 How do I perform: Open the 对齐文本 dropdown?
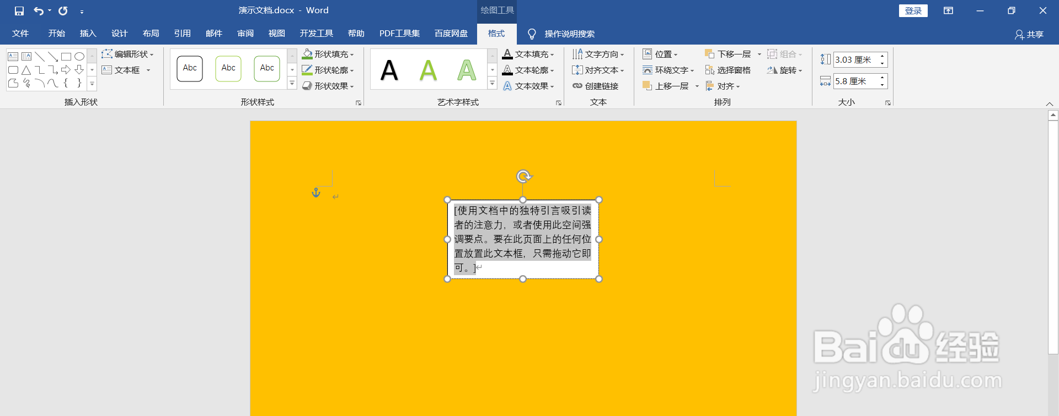pyautogui.click(x=598, y=70)
